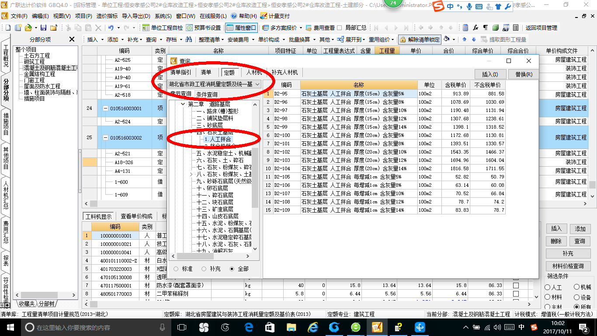The image size is (597, 336).
Task: Click the blue floppy save icon
Action: tap(44, 28)
